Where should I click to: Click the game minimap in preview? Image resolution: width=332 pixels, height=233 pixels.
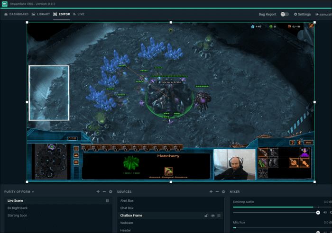(51, 161)
